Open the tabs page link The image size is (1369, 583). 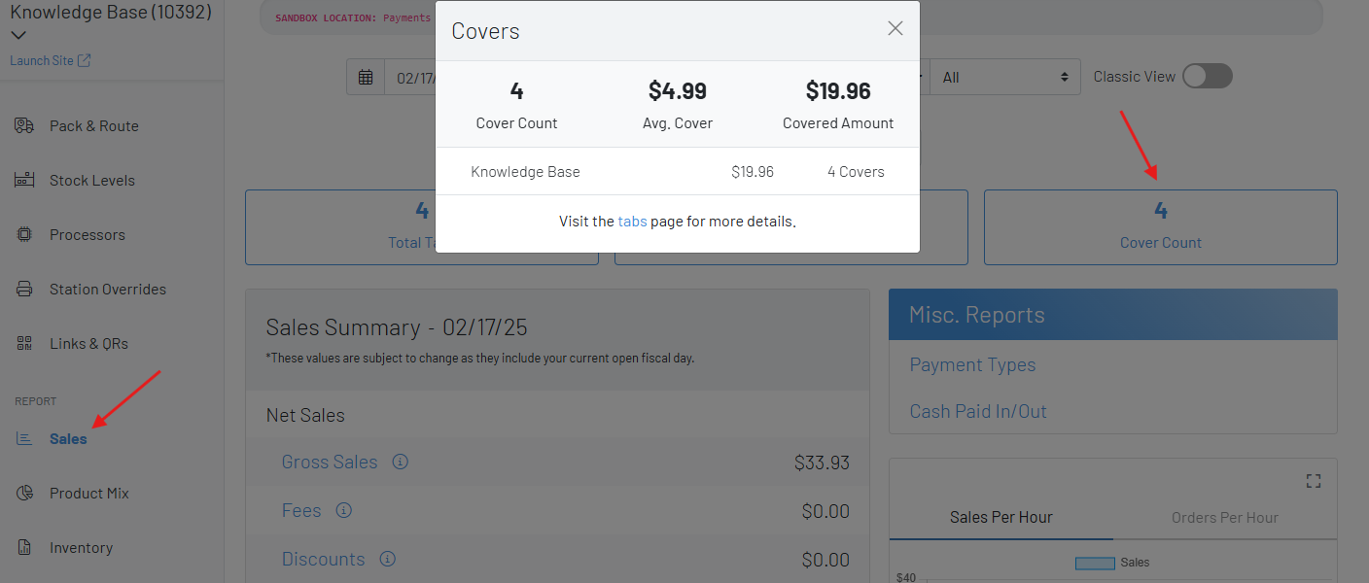click(x=632, y=222)
